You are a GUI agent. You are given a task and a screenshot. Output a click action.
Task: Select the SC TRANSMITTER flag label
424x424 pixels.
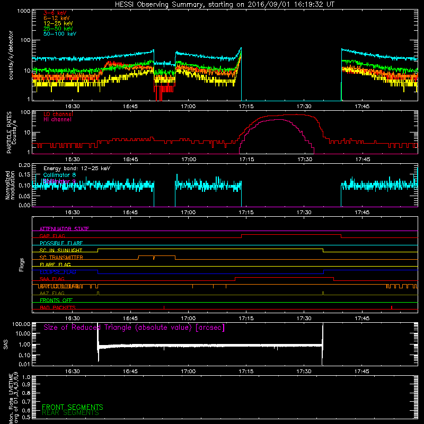coord(61,258)
